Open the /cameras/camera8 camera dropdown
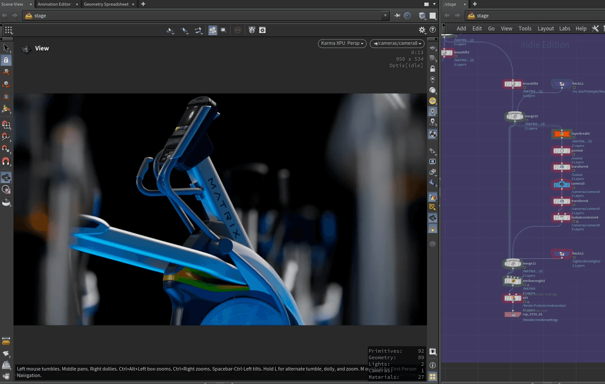605x384 pixels. (398, 43)
